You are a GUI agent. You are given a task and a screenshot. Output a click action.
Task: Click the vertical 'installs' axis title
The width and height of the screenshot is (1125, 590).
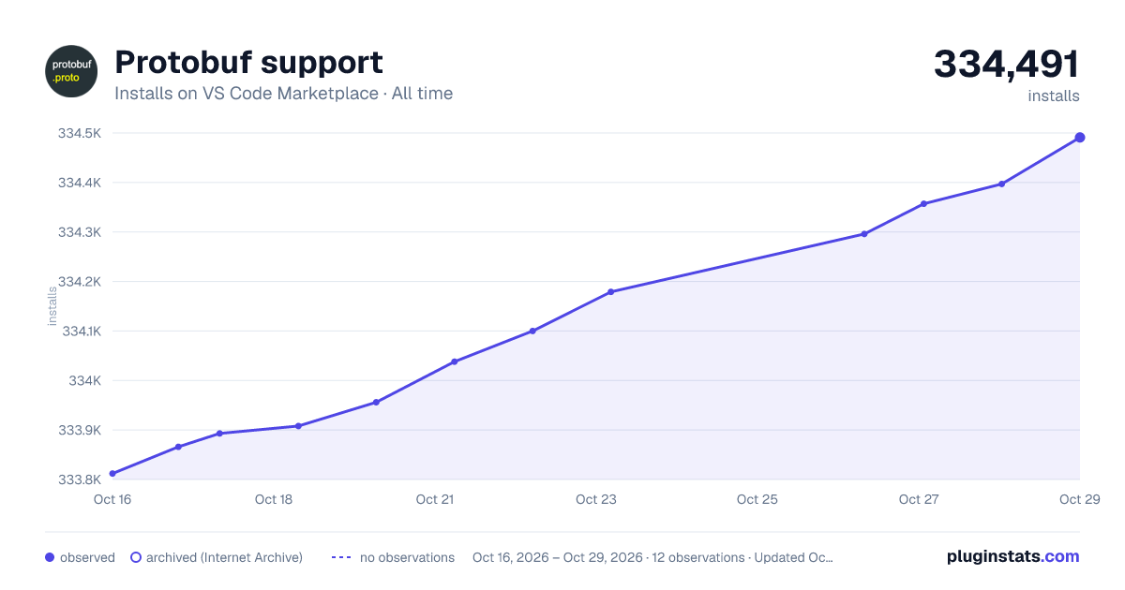point(52,306)
